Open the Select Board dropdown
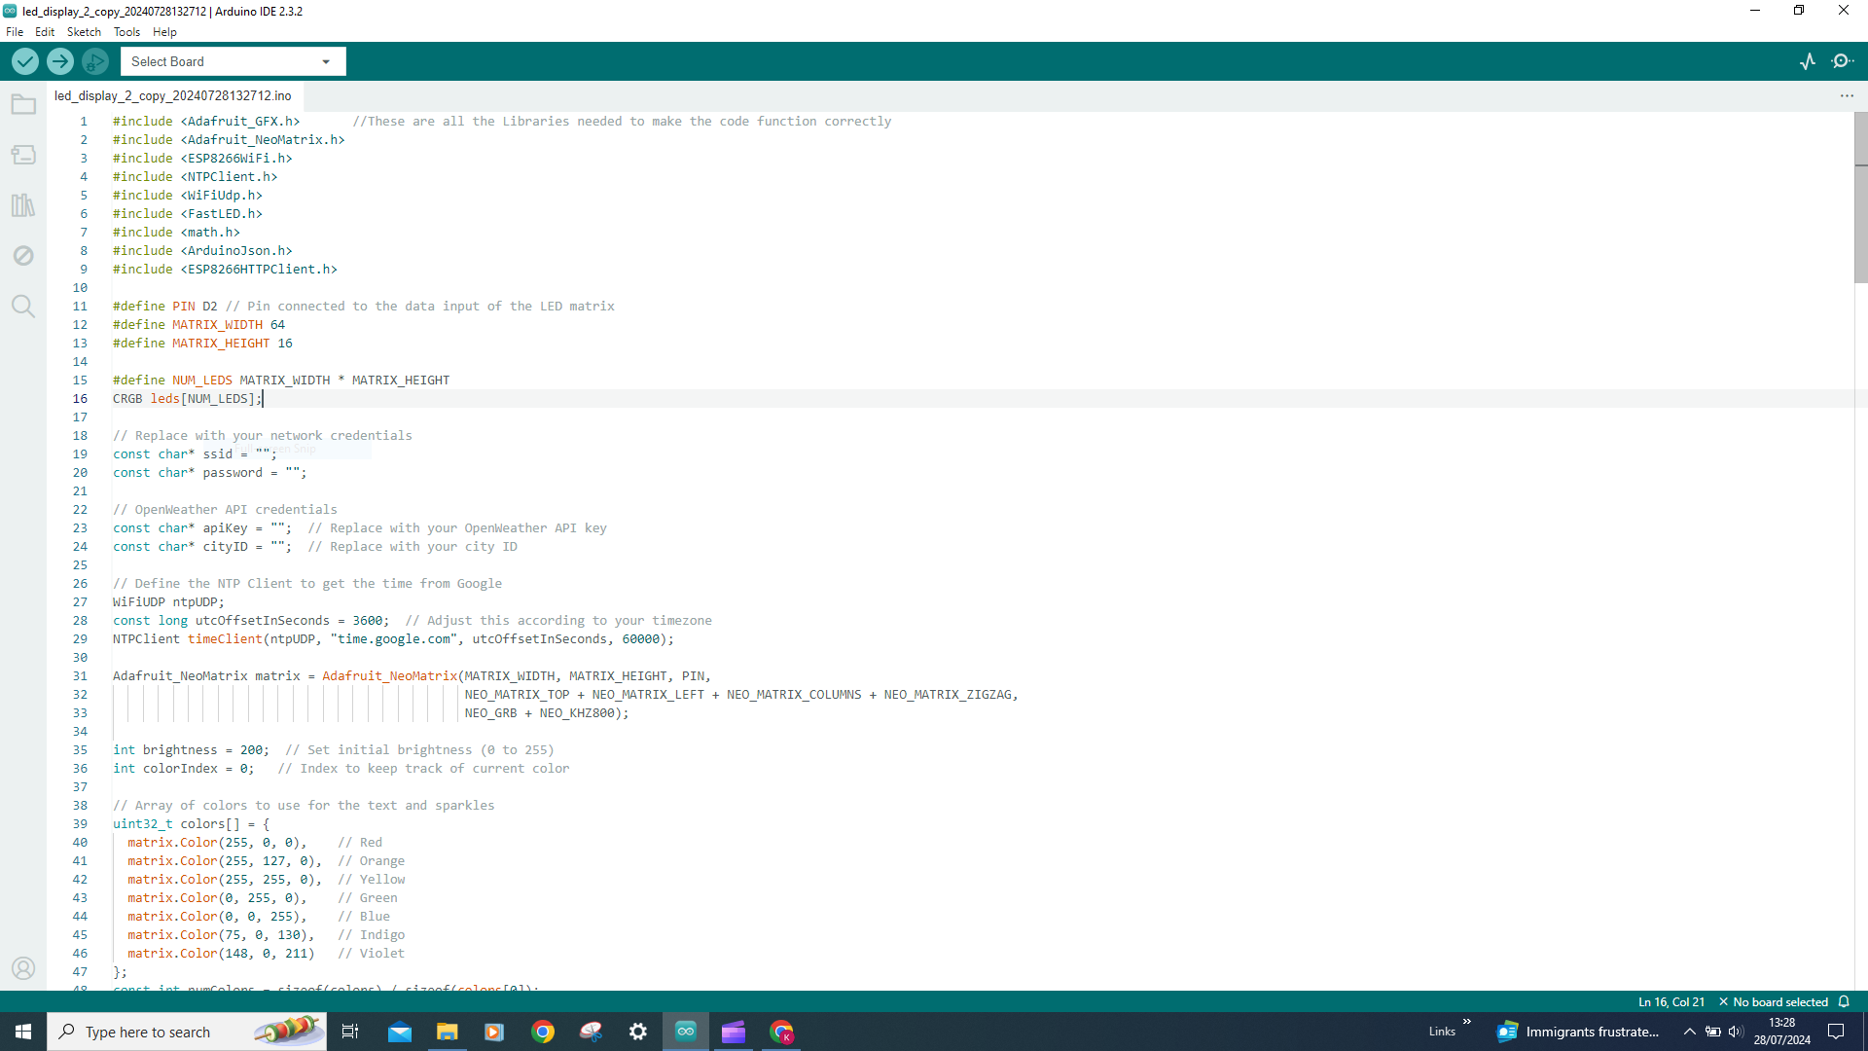The height and width of the screenshot is (1051, 1868). 233,61
